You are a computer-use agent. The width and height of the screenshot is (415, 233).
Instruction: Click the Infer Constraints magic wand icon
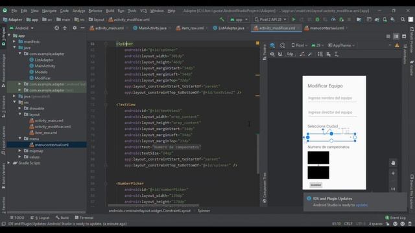pos(310,54)
